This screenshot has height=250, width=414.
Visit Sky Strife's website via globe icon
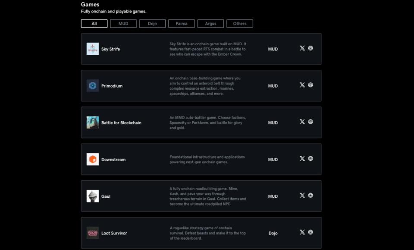(310, 48)
